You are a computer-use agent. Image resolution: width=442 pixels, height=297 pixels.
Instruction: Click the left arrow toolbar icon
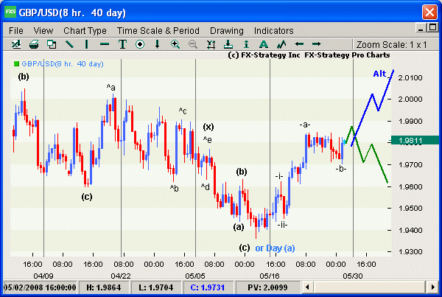pos(299,44)
